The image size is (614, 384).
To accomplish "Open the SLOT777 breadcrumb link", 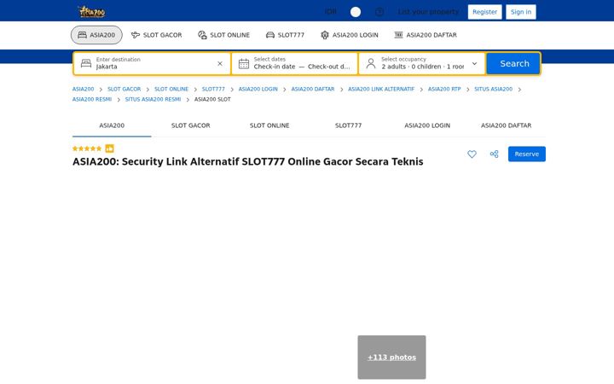I will point(213,89).
